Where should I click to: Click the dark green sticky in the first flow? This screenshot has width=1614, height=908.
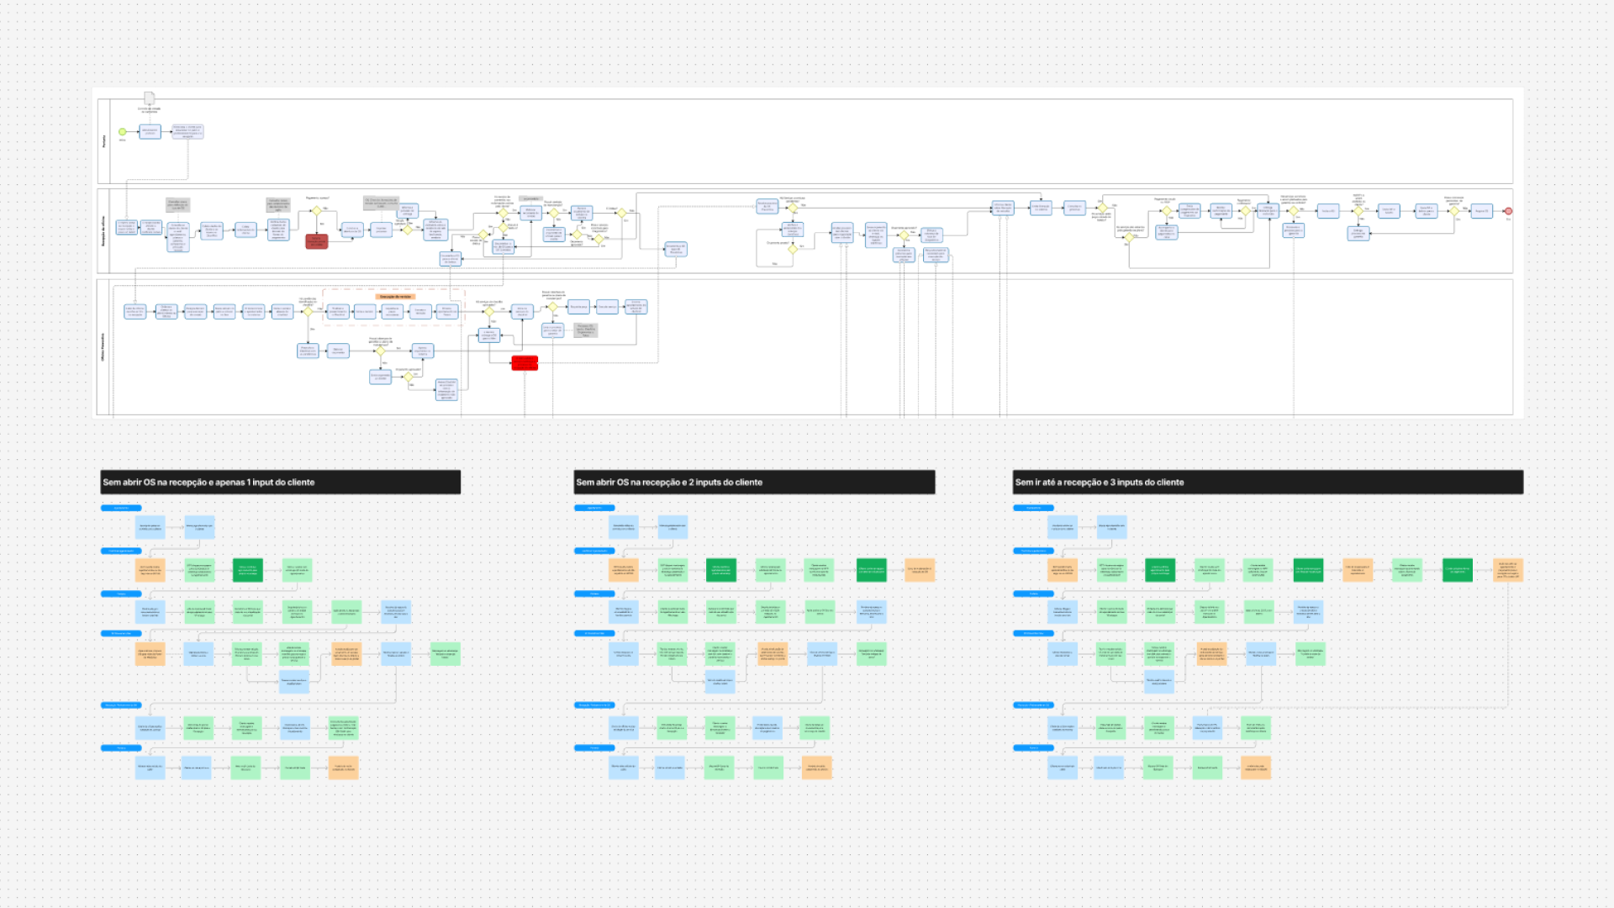(247, 569)
